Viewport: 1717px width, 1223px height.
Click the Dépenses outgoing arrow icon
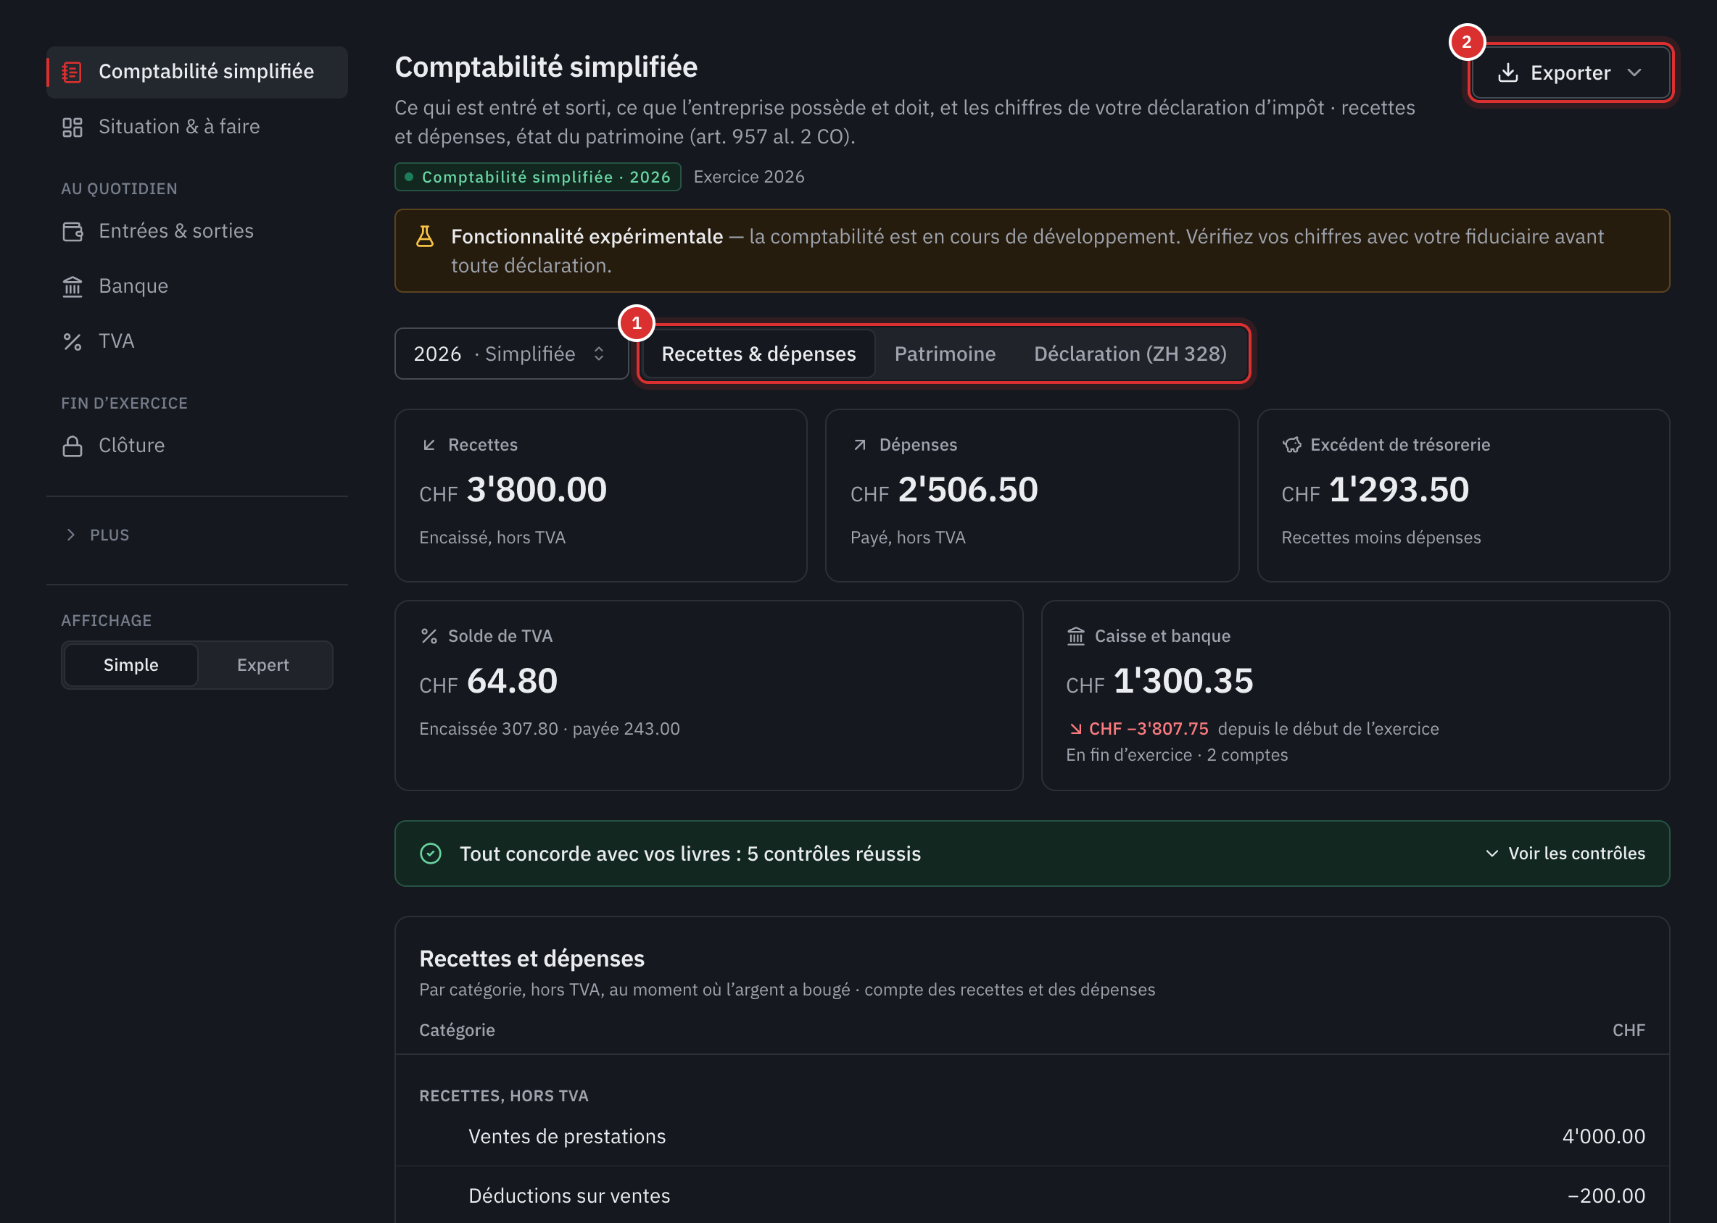point(860,445)
